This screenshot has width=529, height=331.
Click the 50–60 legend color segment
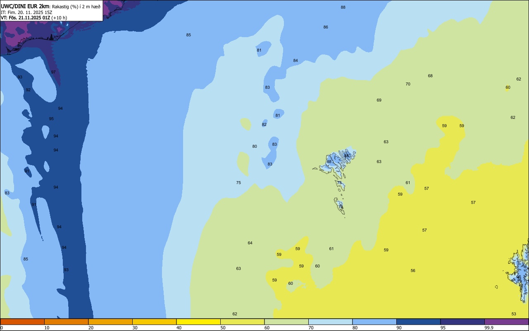pyautogui.click(x=242, y=322)
